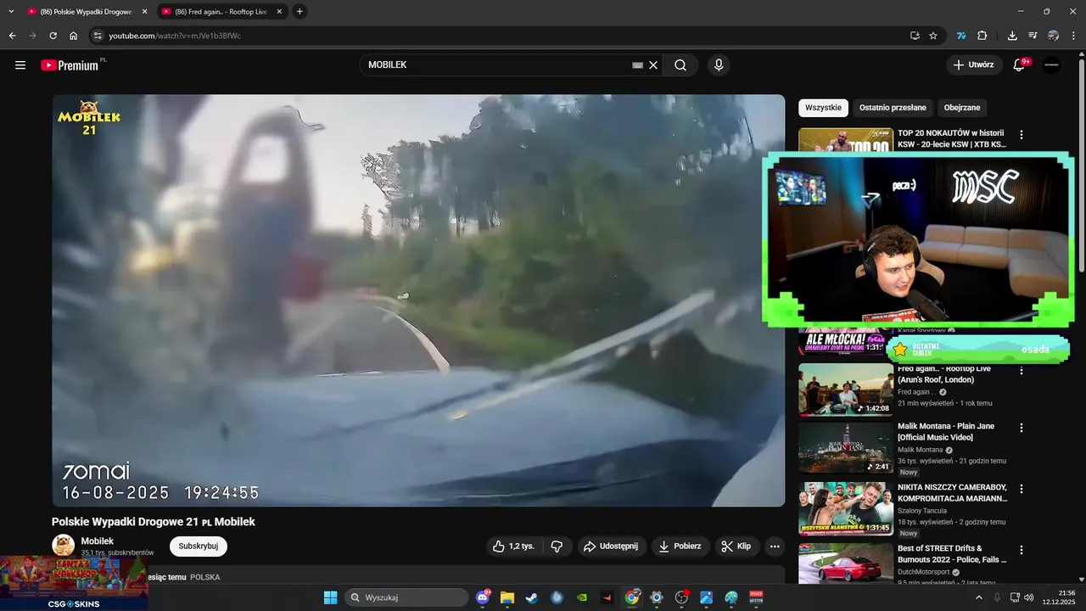Dislike the video
1086x611 pixels.
click(557, 547)
